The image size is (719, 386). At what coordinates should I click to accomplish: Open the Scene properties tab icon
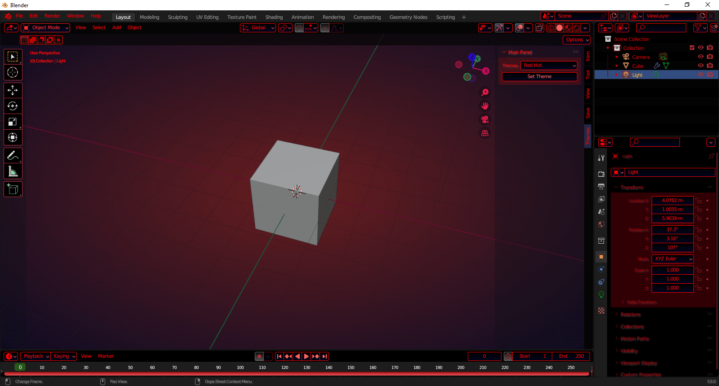(601, 211)
